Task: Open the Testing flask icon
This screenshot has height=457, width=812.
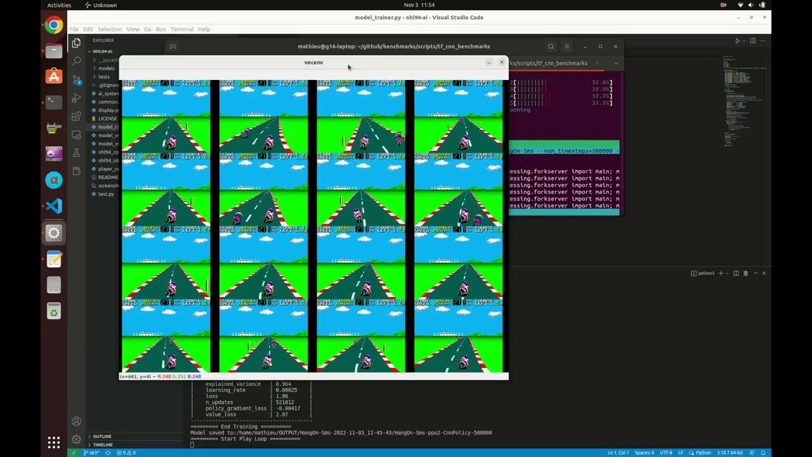Action: tap(76, 153)
